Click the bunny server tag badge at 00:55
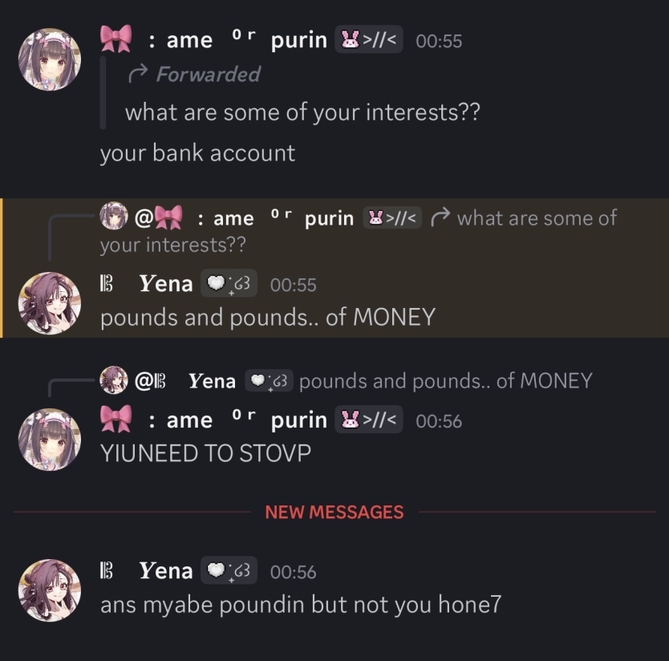 click(x=369, y=39)
